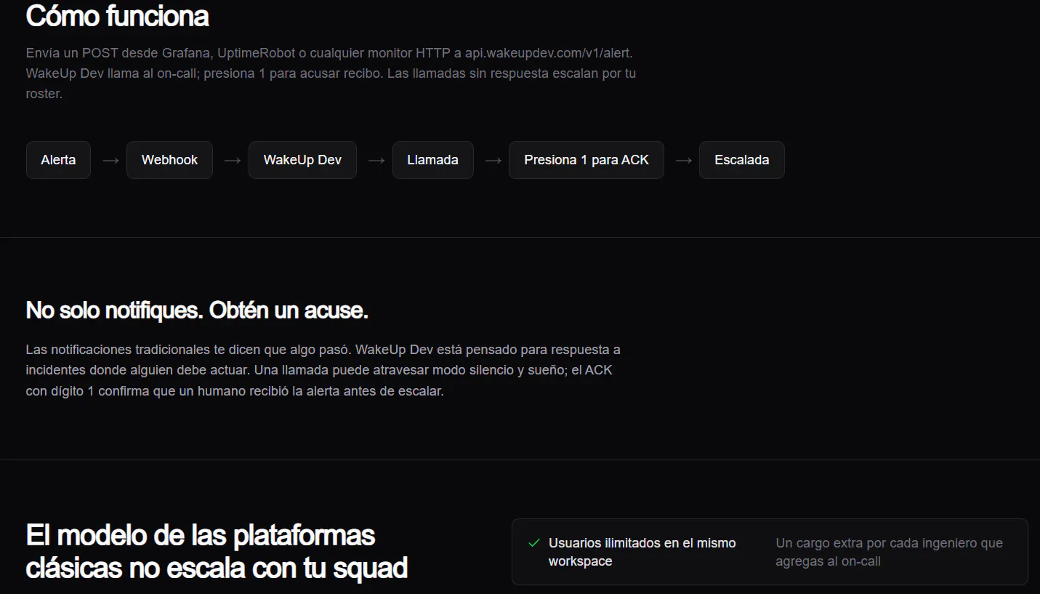Click 'Un cargo extra por cada ingeniero' text
Image resolution: width=1040 pixels, height=594 pixels.
point(889,552)
